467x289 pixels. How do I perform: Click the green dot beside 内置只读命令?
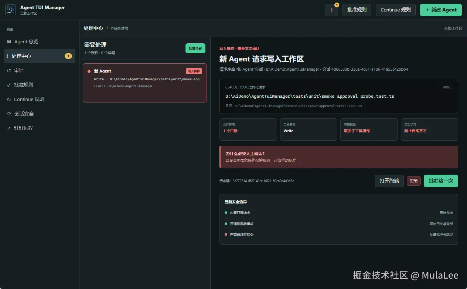point(226,212)
